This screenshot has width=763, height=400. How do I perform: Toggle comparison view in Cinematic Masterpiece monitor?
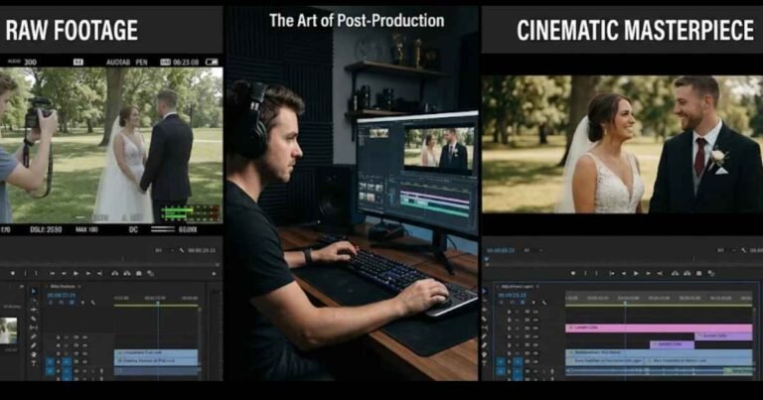(x=711, y=274)
